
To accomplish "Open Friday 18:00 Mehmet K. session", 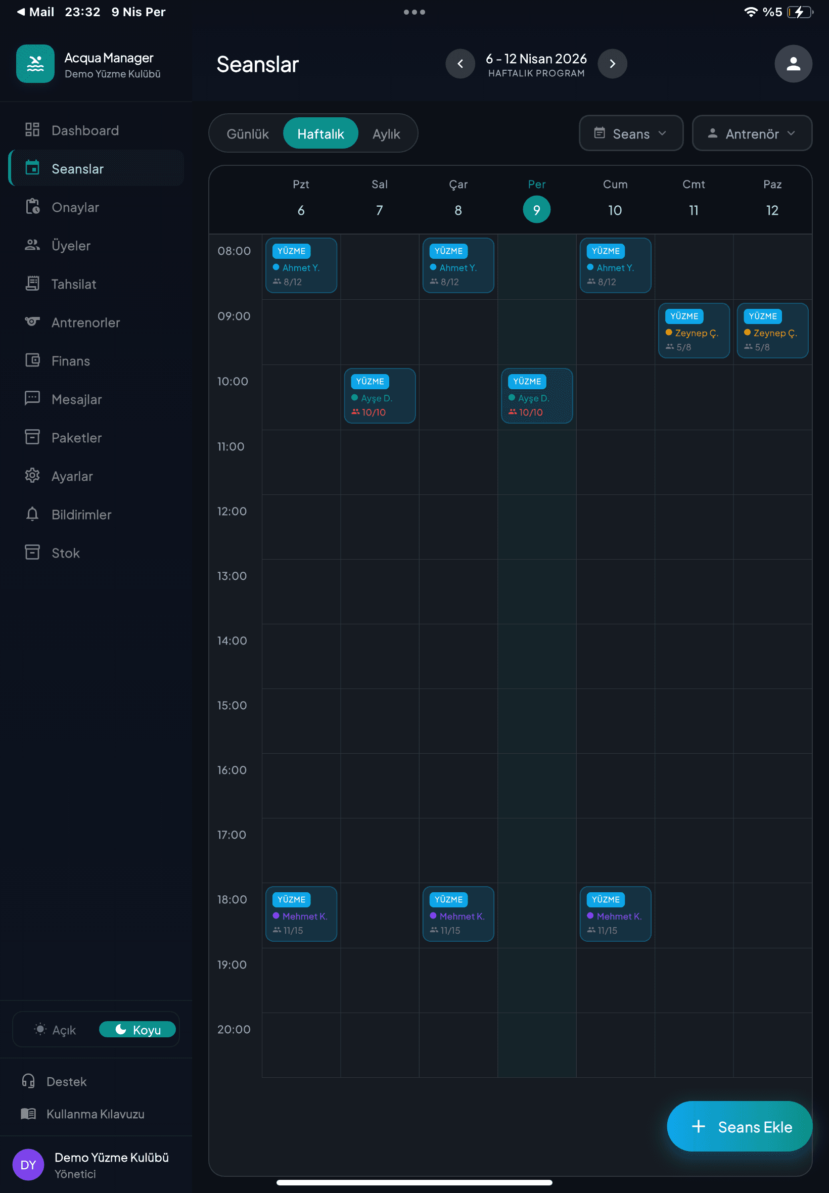I will click(616, 914).
